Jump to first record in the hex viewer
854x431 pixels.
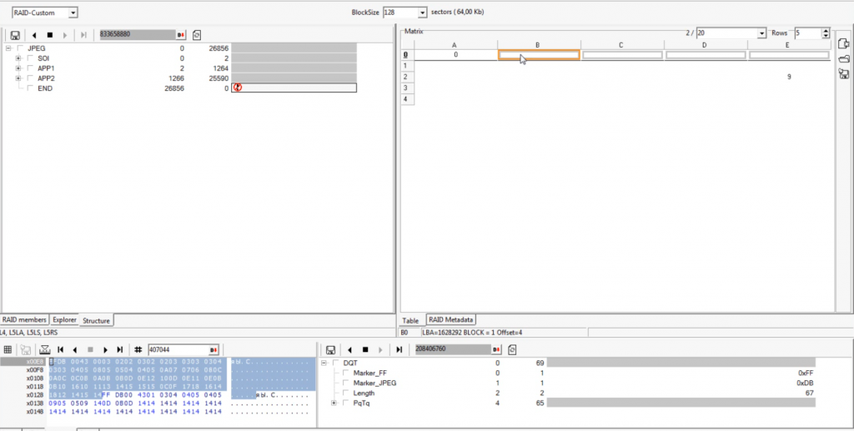pos(61,349)
